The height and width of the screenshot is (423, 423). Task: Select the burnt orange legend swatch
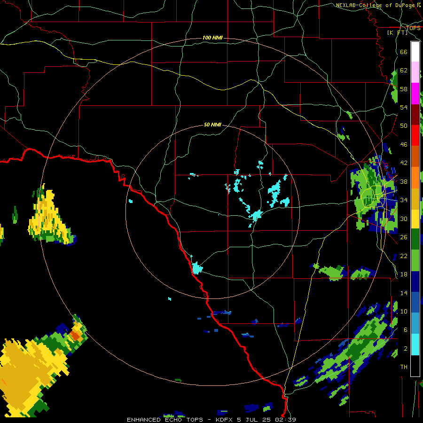[x=415, y=157]
